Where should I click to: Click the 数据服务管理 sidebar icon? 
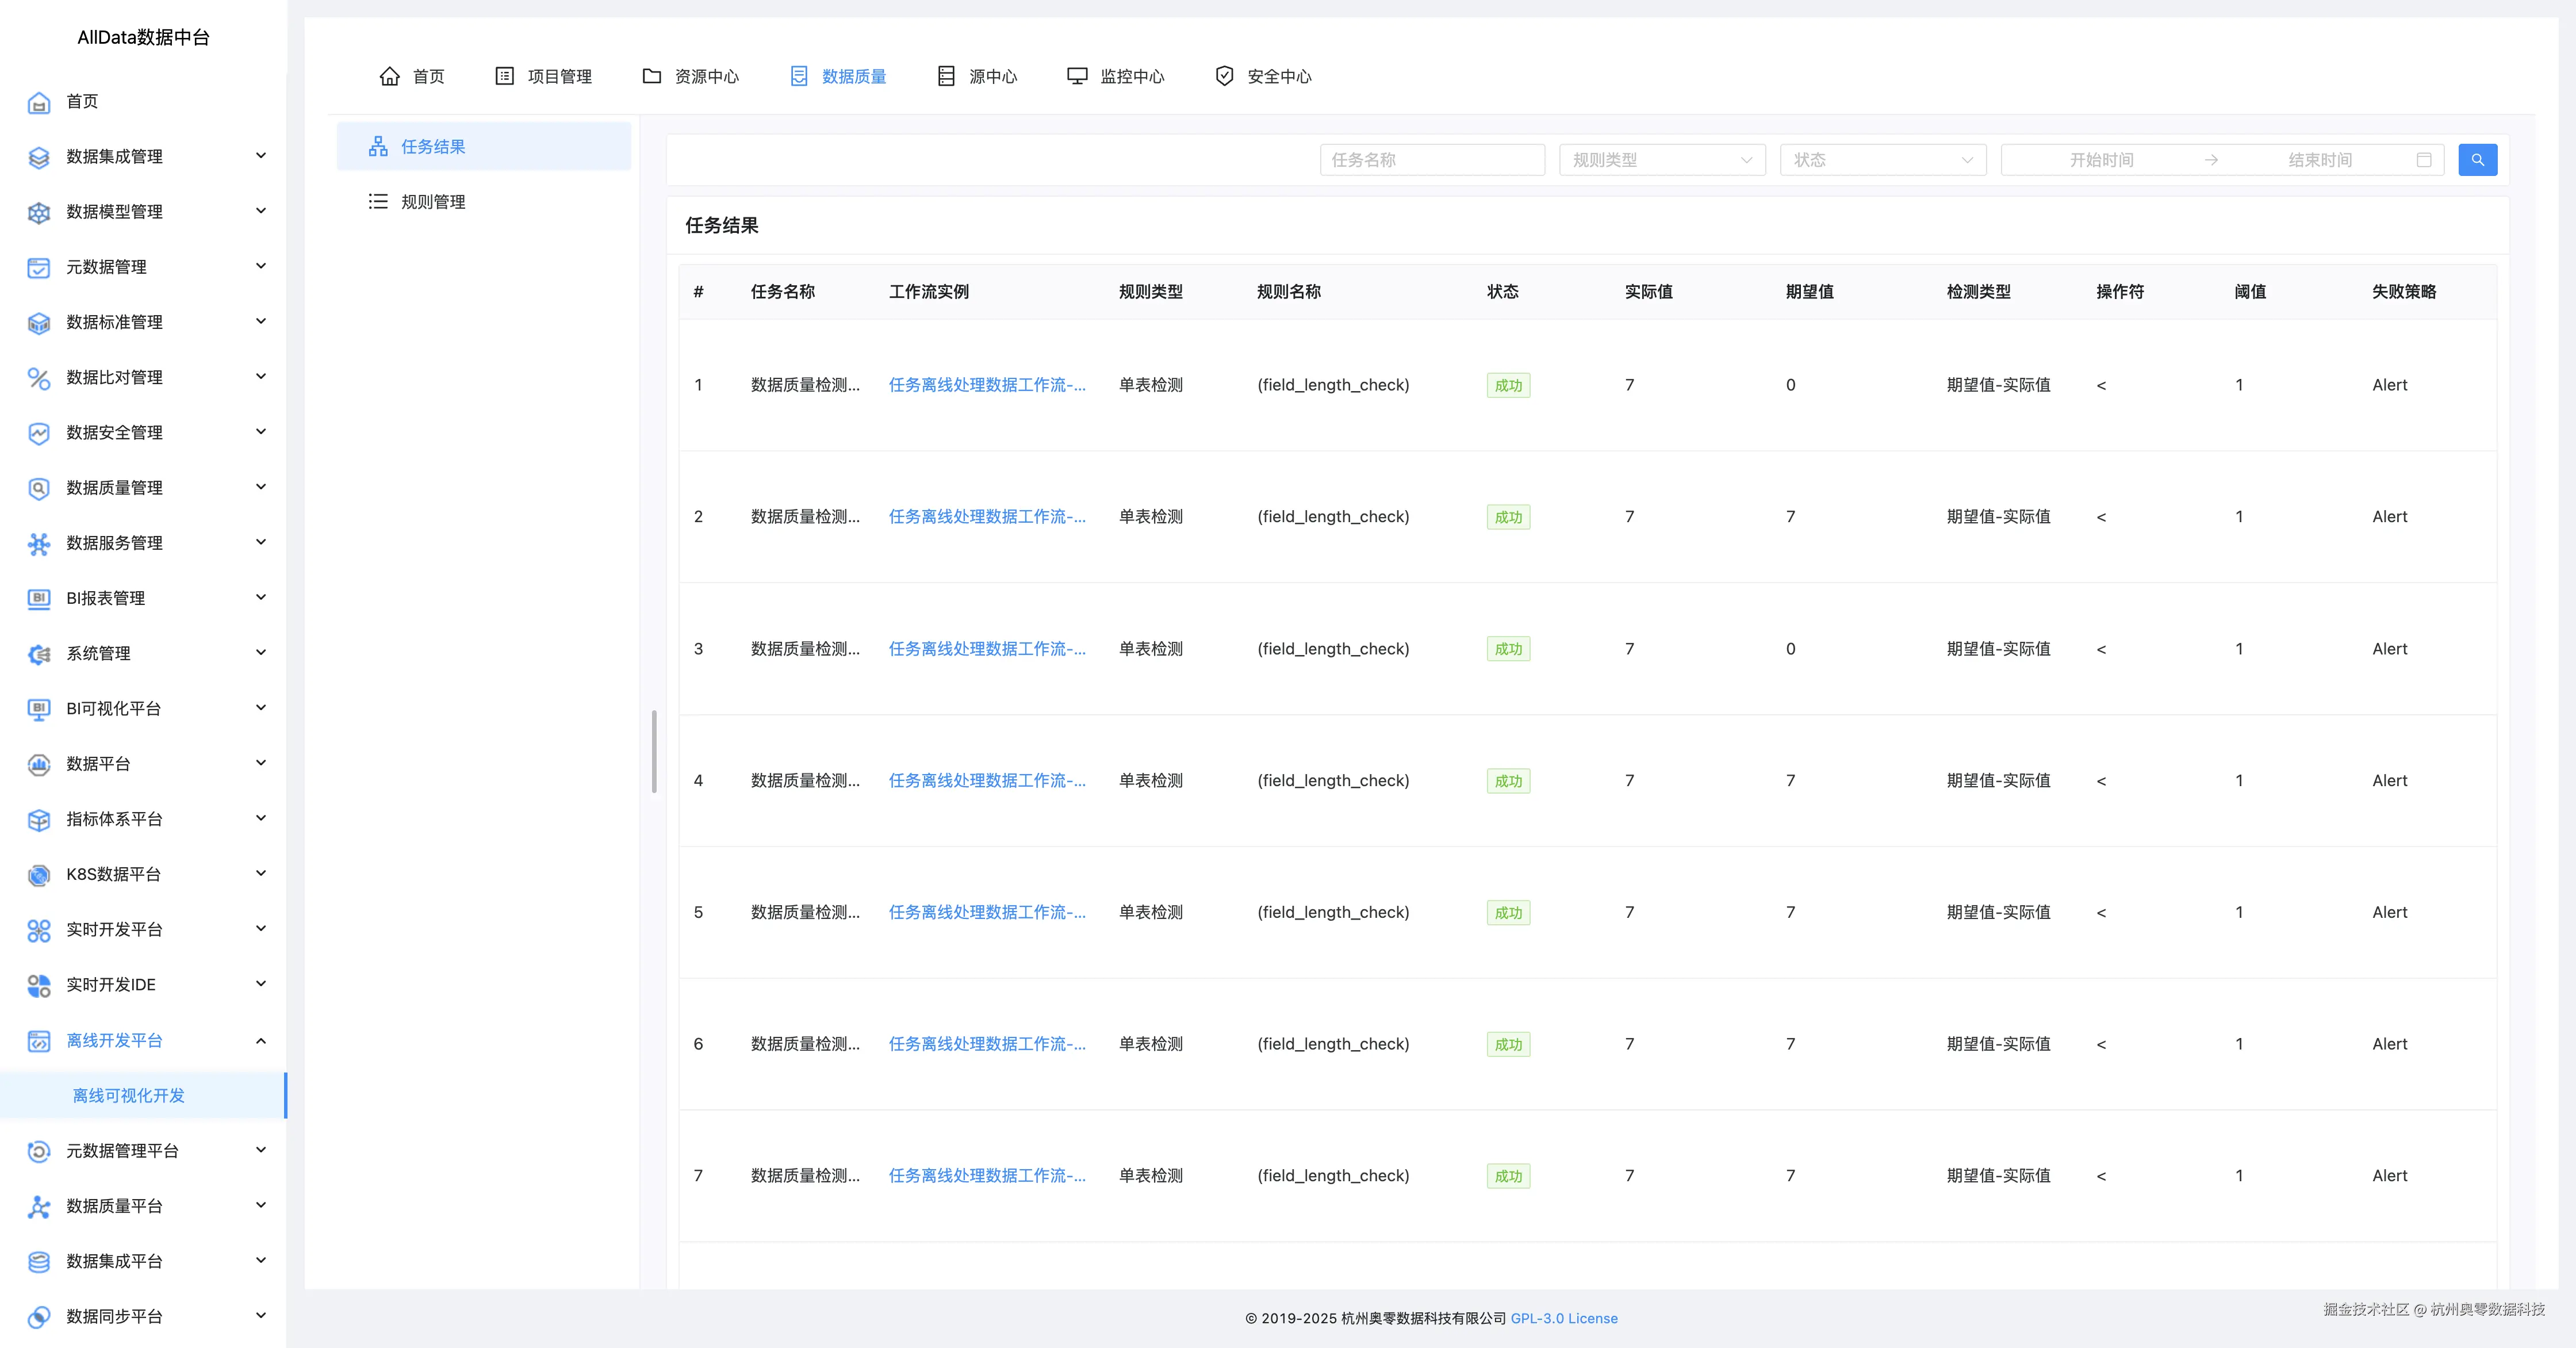click(x=39, y=543)
